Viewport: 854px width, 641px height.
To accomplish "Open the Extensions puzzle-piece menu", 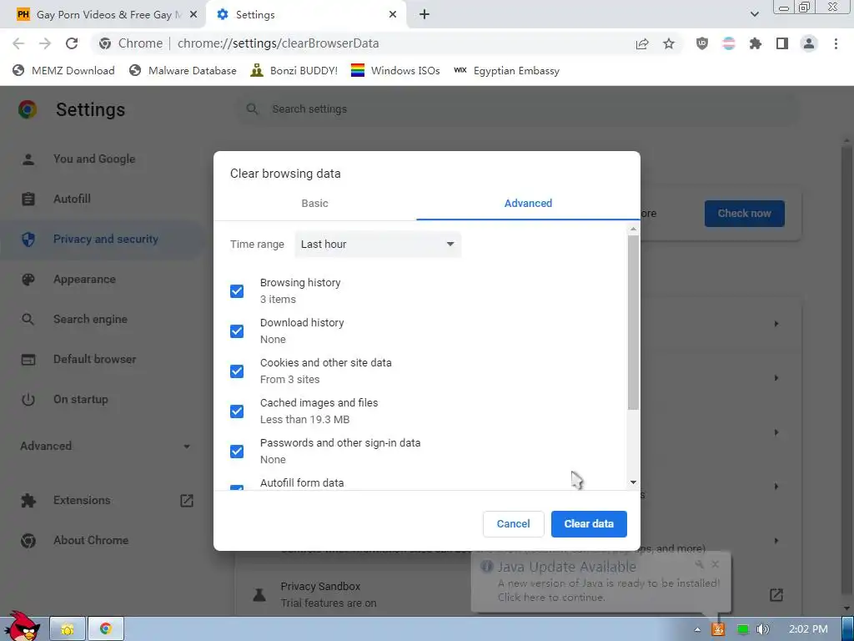I will 756,43.
